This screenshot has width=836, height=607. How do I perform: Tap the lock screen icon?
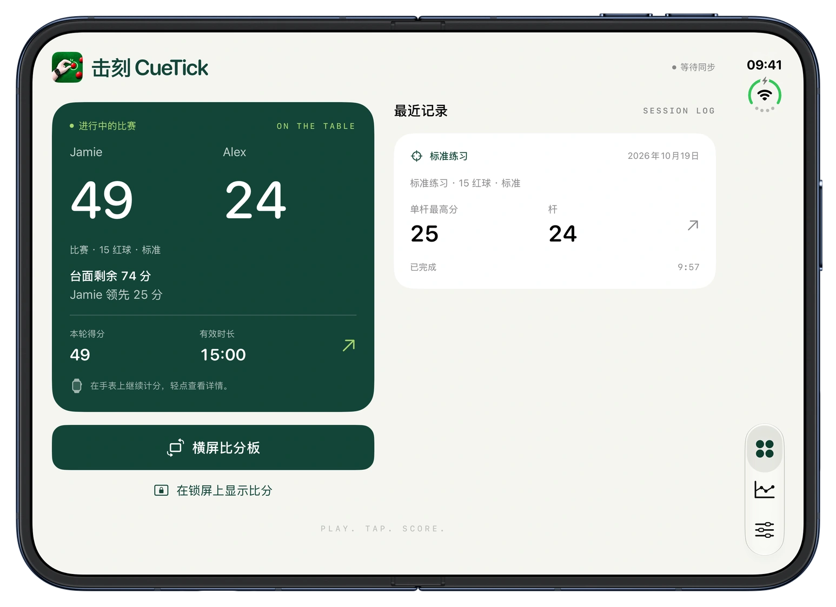coord(161,490)
